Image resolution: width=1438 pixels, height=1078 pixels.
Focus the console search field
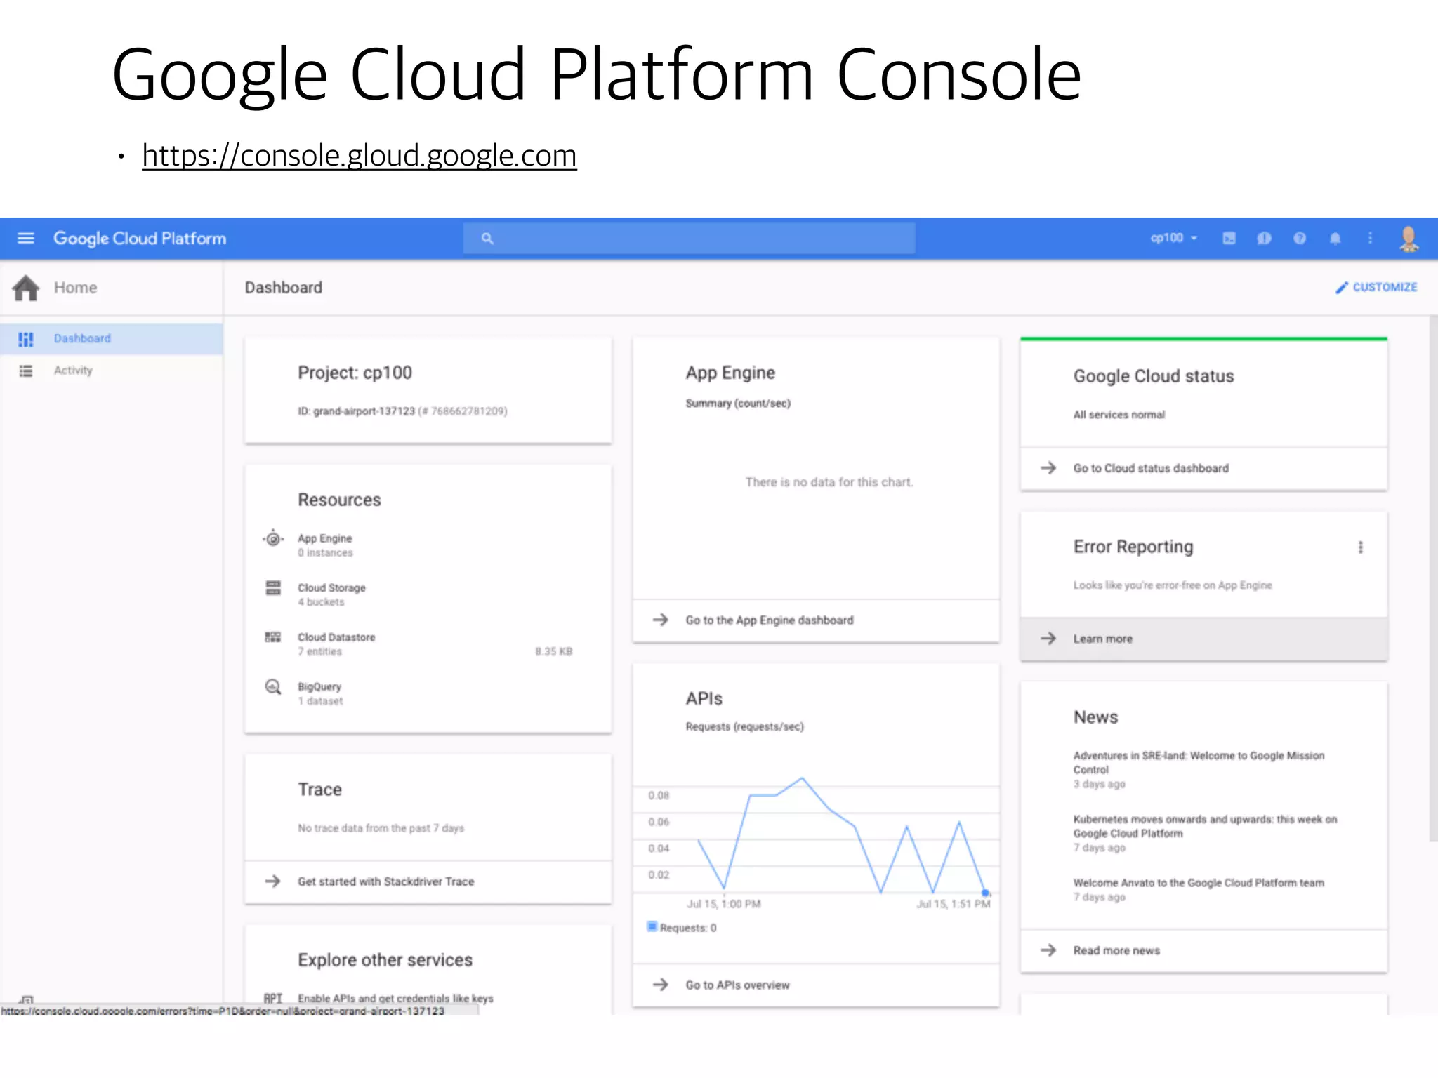(689, 239)
